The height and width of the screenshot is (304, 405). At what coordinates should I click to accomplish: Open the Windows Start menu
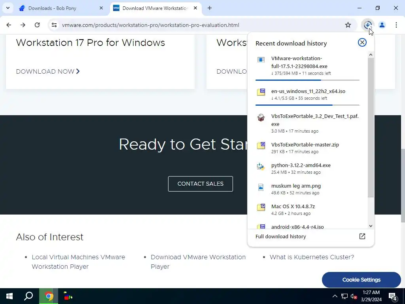click(9, 296)
